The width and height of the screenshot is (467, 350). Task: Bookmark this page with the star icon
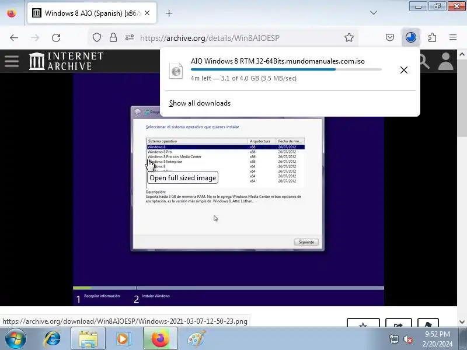click(348, 37)
